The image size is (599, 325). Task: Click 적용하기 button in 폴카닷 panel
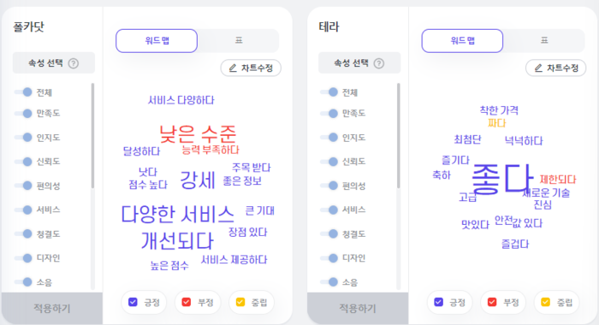(52, 308)
